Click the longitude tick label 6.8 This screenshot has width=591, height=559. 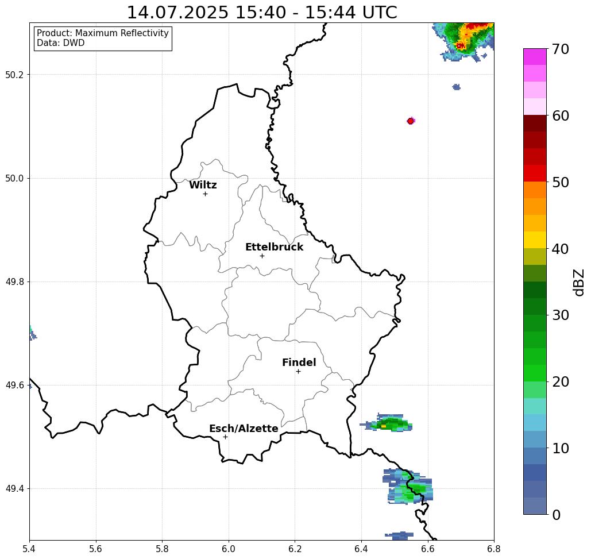(x=494, y=549)
